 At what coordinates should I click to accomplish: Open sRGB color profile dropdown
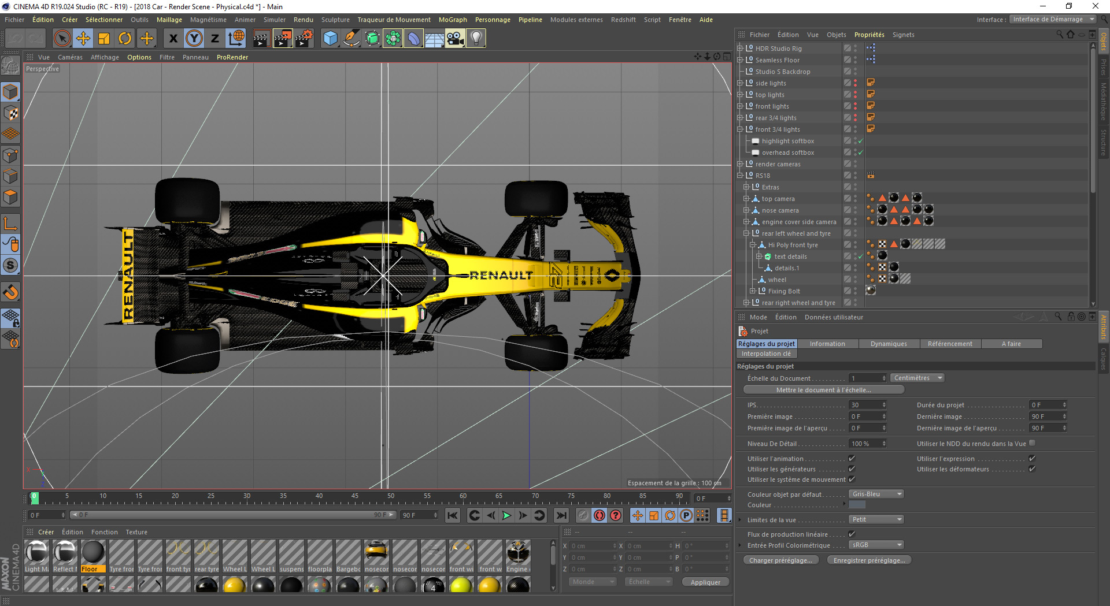click(876, 545)
